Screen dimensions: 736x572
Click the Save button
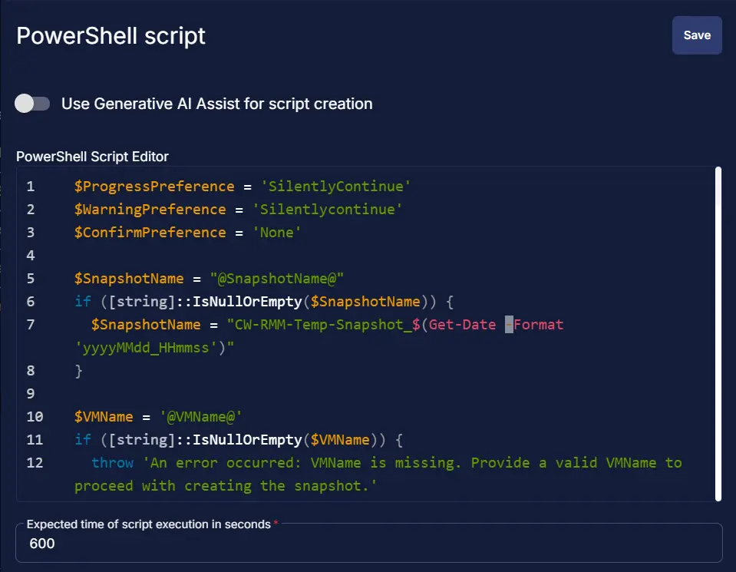point(697,35)
